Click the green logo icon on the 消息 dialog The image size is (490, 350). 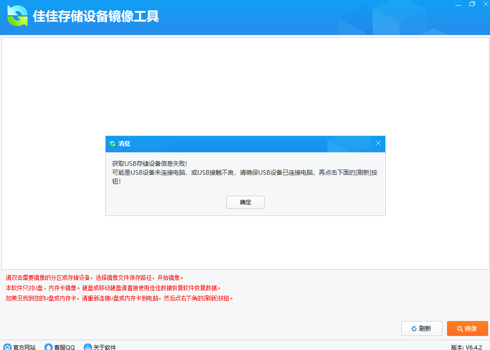click(x=112, y=144)
